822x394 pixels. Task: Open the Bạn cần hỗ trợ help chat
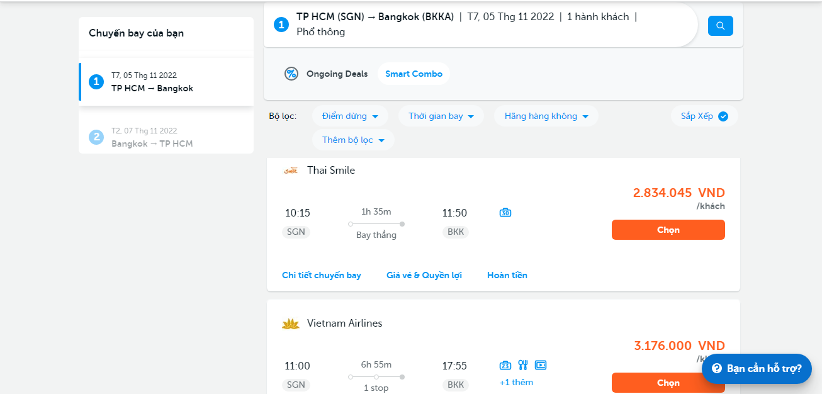click(756, 368)
